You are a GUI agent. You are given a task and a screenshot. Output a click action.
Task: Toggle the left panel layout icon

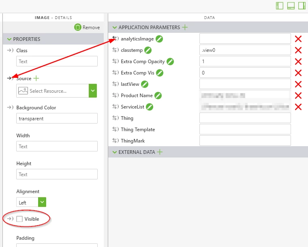click(x=280, y=6)
